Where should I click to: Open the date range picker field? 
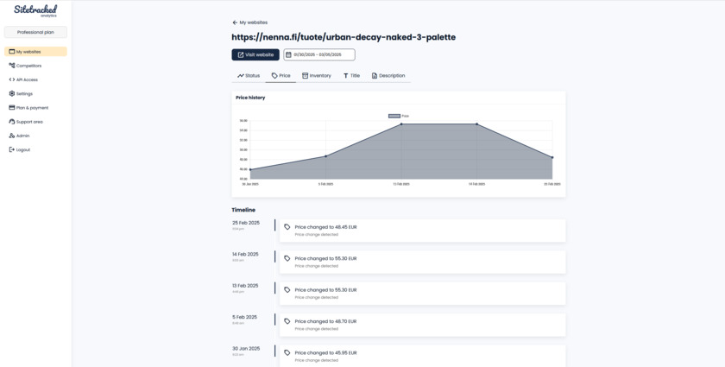(319, 54)
